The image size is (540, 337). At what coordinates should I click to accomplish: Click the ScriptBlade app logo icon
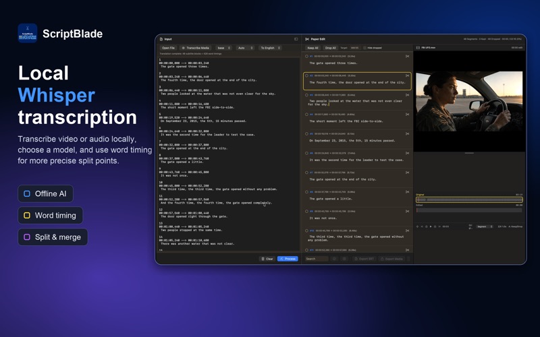28,33
